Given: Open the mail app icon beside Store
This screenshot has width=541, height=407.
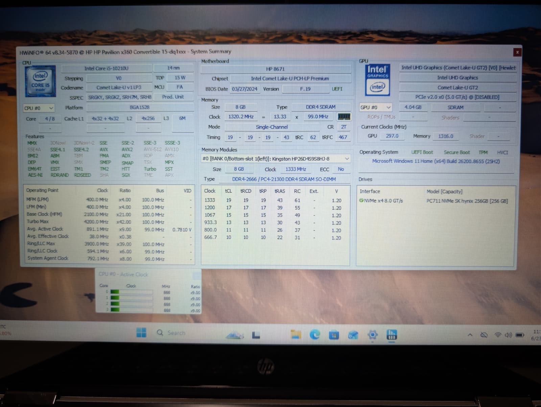Looking at the screenshot, I should tap(353, 335).
